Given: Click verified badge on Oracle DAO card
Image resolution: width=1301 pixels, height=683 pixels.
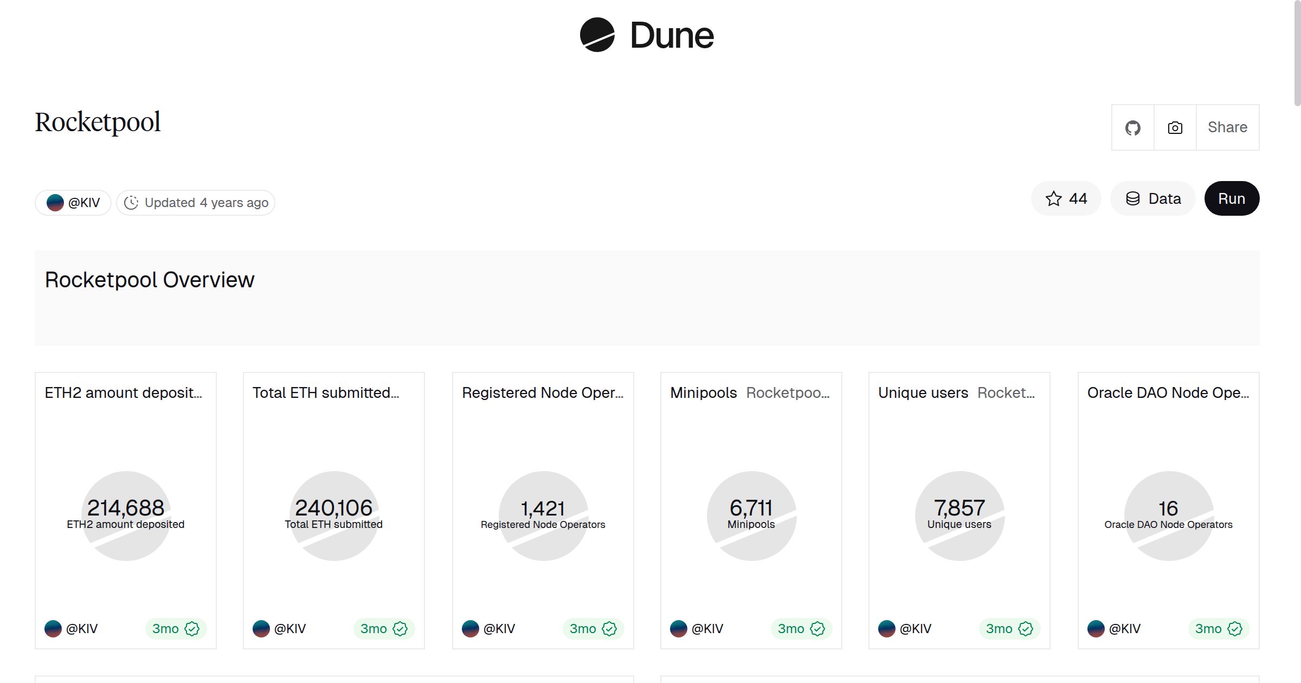Looking at the screenshot, I should point(1235,629).
